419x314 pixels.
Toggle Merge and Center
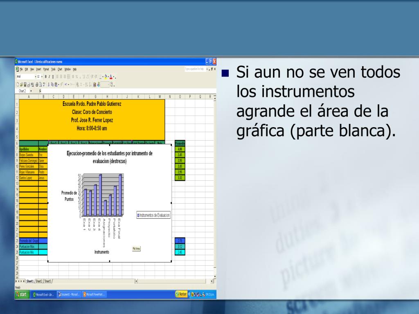[x=68, y=76]
